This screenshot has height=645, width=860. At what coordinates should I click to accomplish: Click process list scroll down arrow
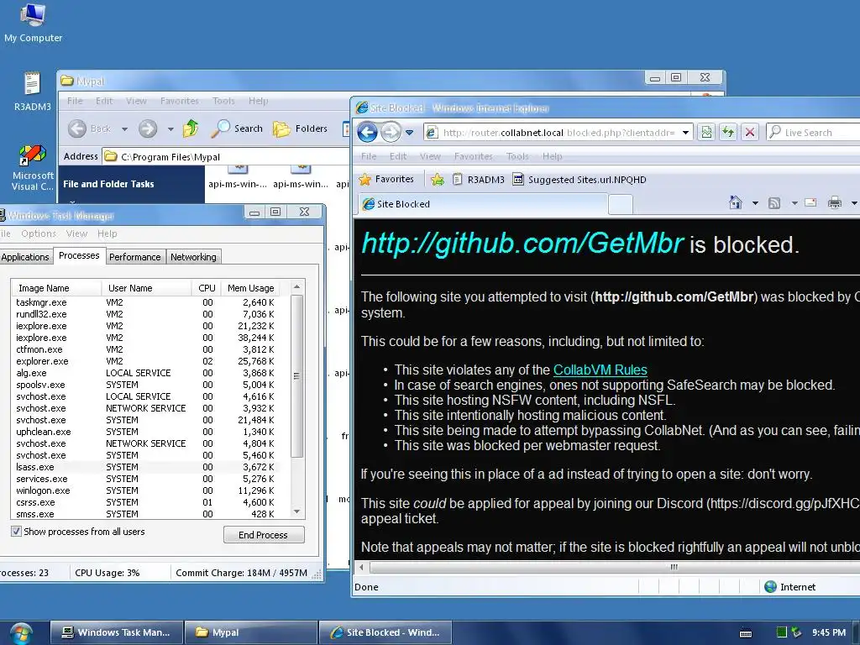[x=296, y=511]
